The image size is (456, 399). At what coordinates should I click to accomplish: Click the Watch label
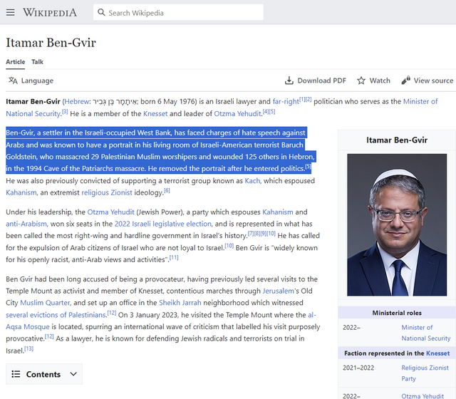(380, 81)
